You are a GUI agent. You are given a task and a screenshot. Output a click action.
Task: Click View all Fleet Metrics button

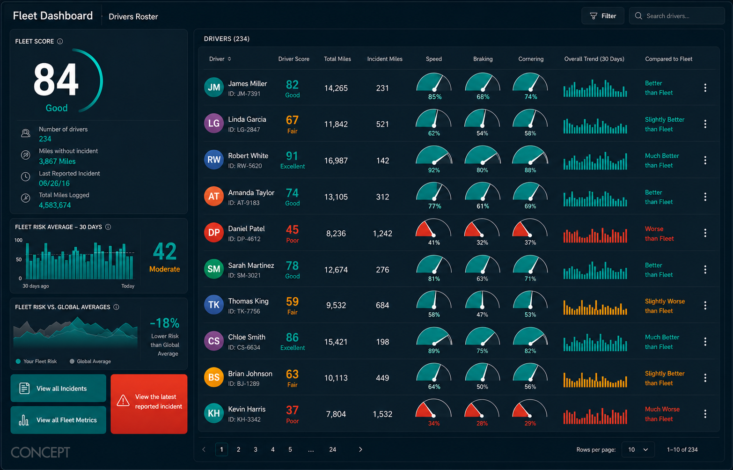click(59, 420)
